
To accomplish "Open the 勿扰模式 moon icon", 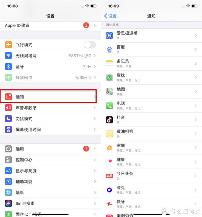I will tap(8, 119).
